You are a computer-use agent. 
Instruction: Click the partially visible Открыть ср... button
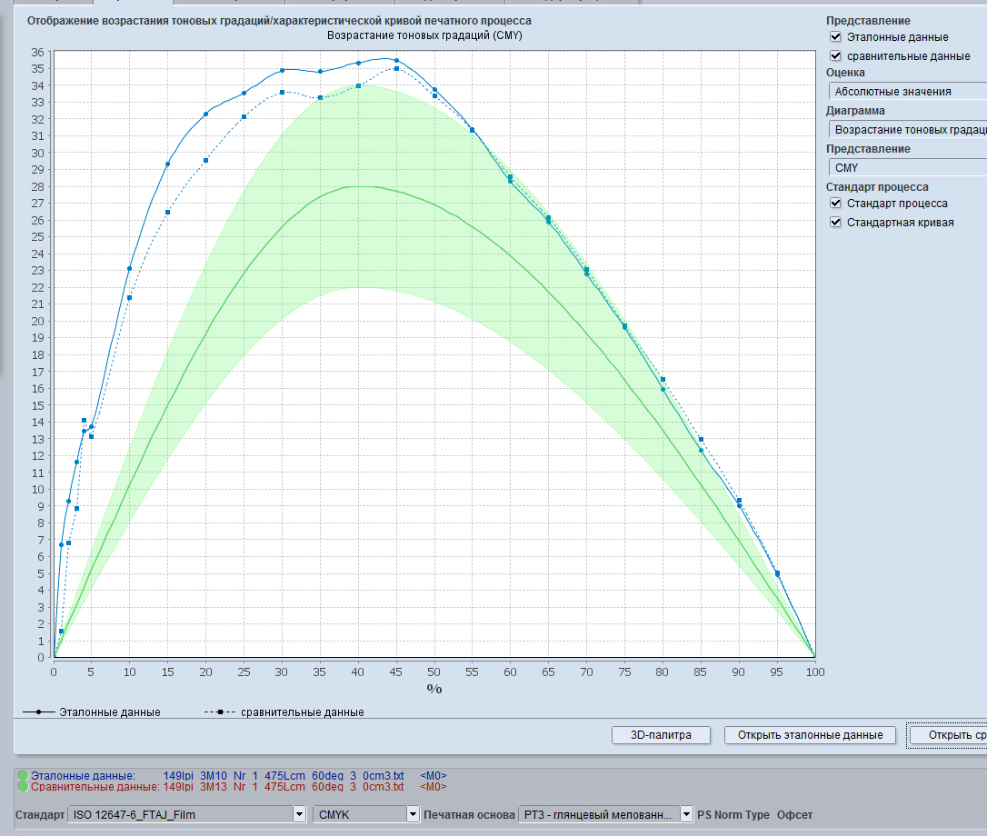(x=947, y=735)
